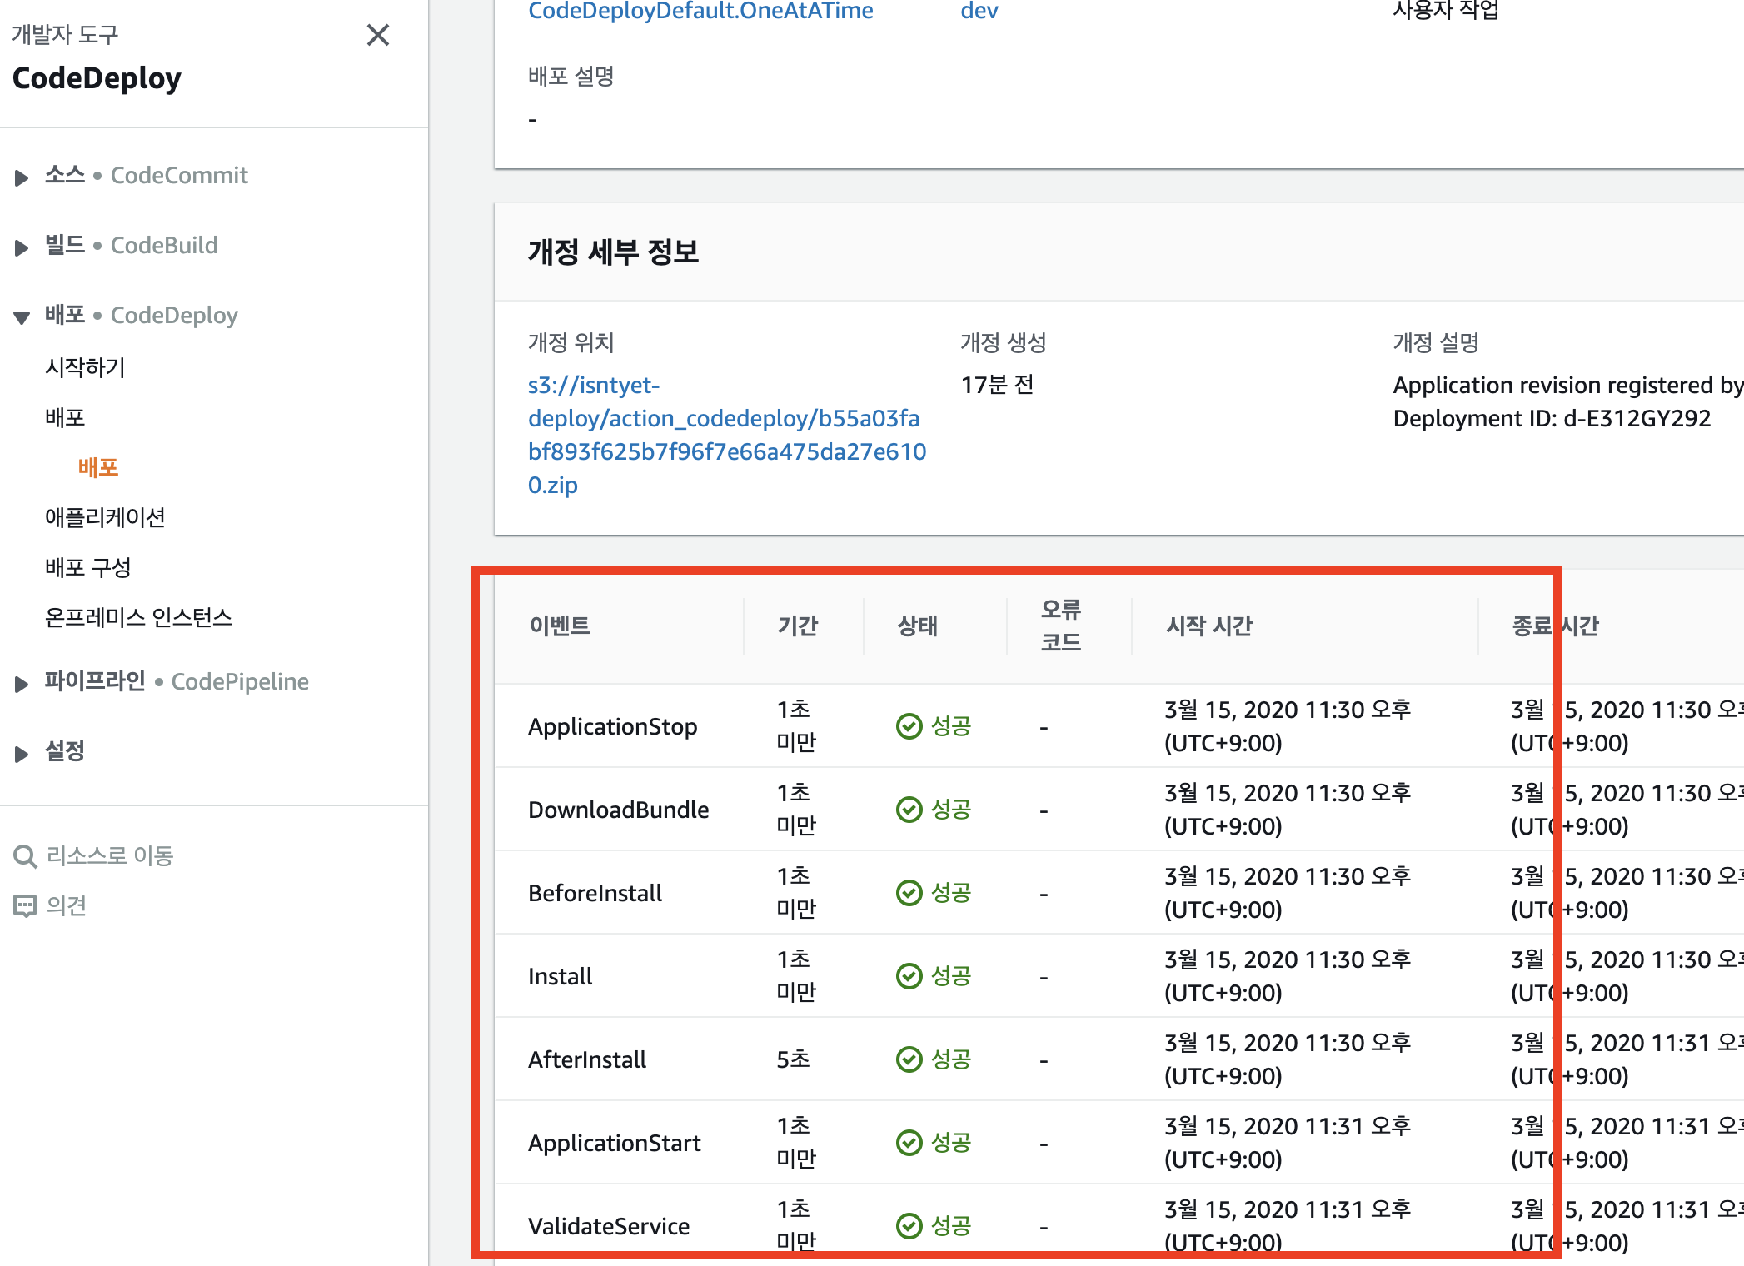Click the 17분 전 revision creation value
Viewport: 1744px width, 1266px height.
coord(998,385)
